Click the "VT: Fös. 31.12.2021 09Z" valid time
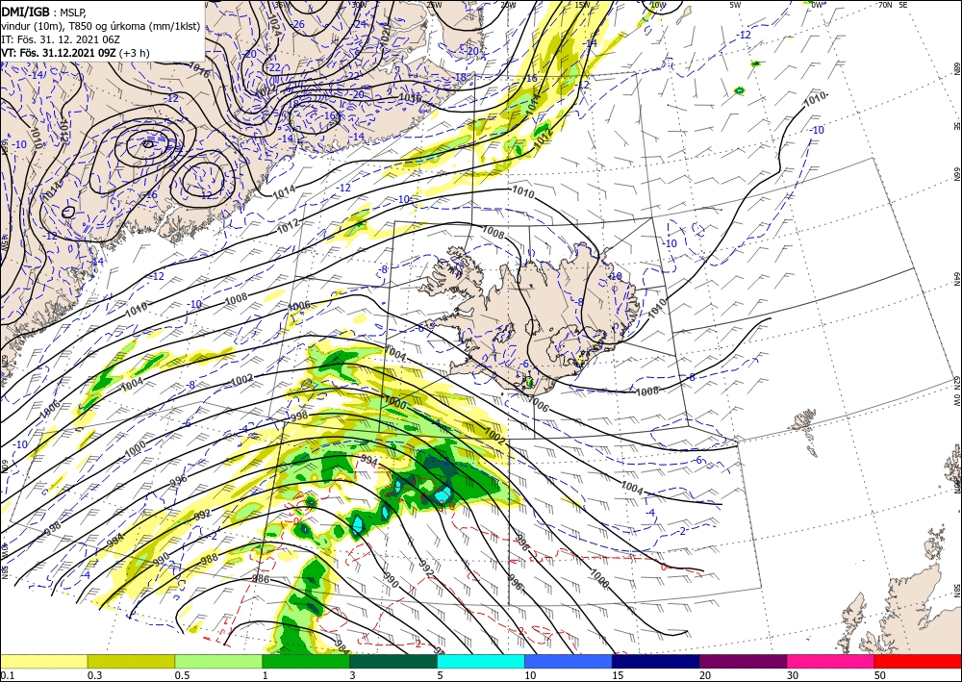Image resolution: width=962 pixels, height=682 pixels. (x=59, y=52)
